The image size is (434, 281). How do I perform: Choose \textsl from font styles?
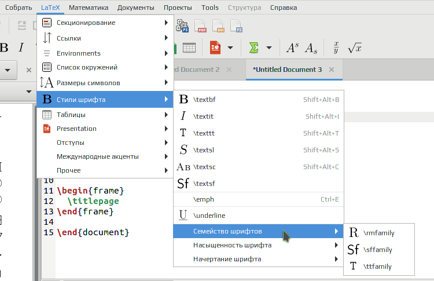(259, 150)
